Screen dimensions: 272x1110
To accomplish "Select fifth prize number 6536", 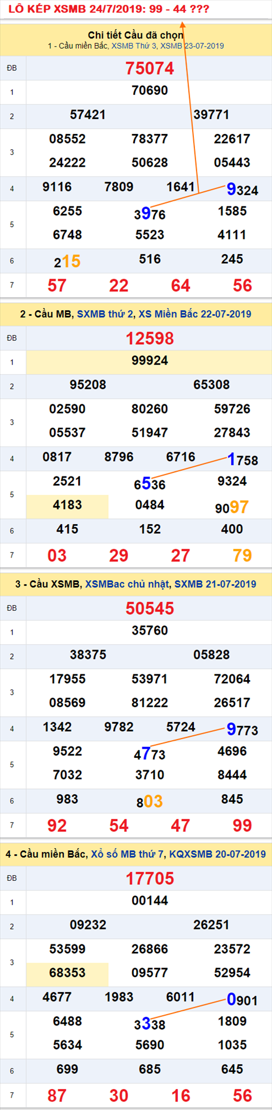I will click(150, 483).
